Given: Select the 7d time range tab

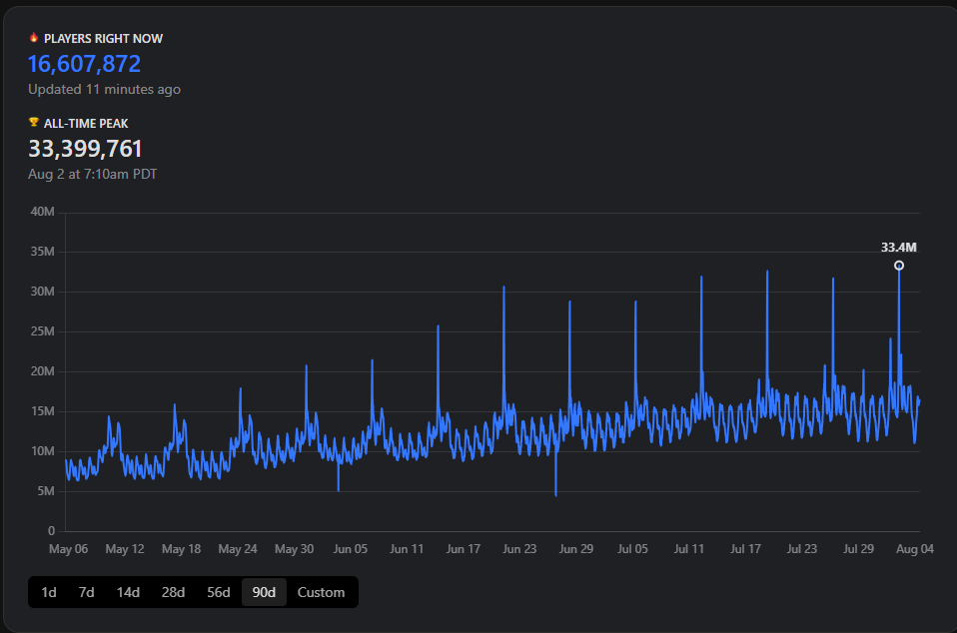Looking at the screenshot, I should pyautogui.click(x=87, y=592).
